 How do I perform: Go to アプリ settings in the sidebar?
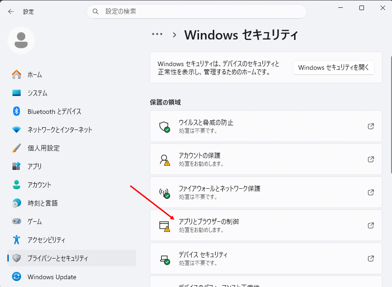pos(34,167)
